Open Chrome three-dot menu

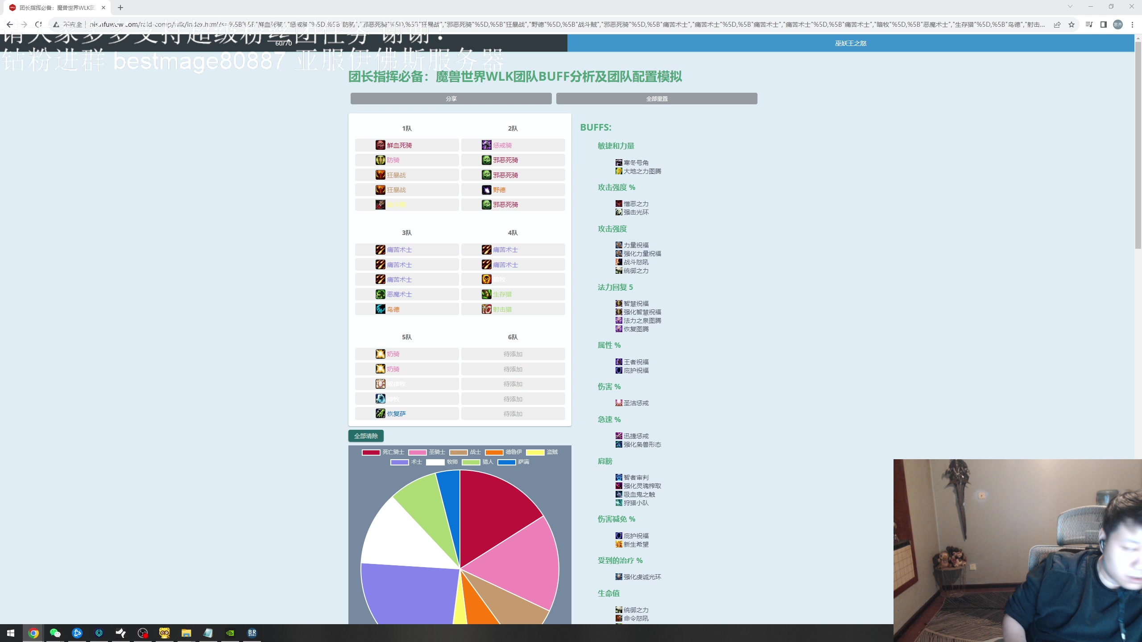tap(1132, 25)
